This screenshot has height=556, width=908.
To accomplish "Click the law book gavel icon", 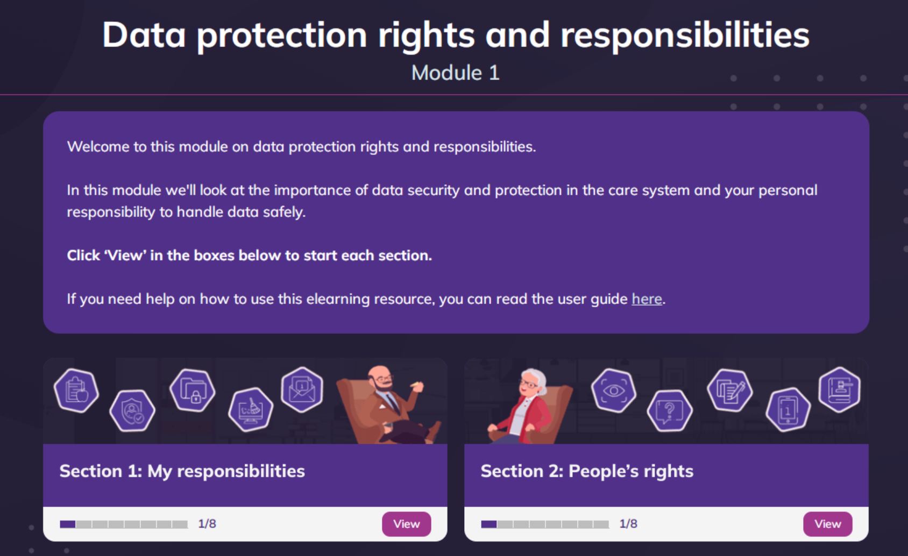I will 839,389.
